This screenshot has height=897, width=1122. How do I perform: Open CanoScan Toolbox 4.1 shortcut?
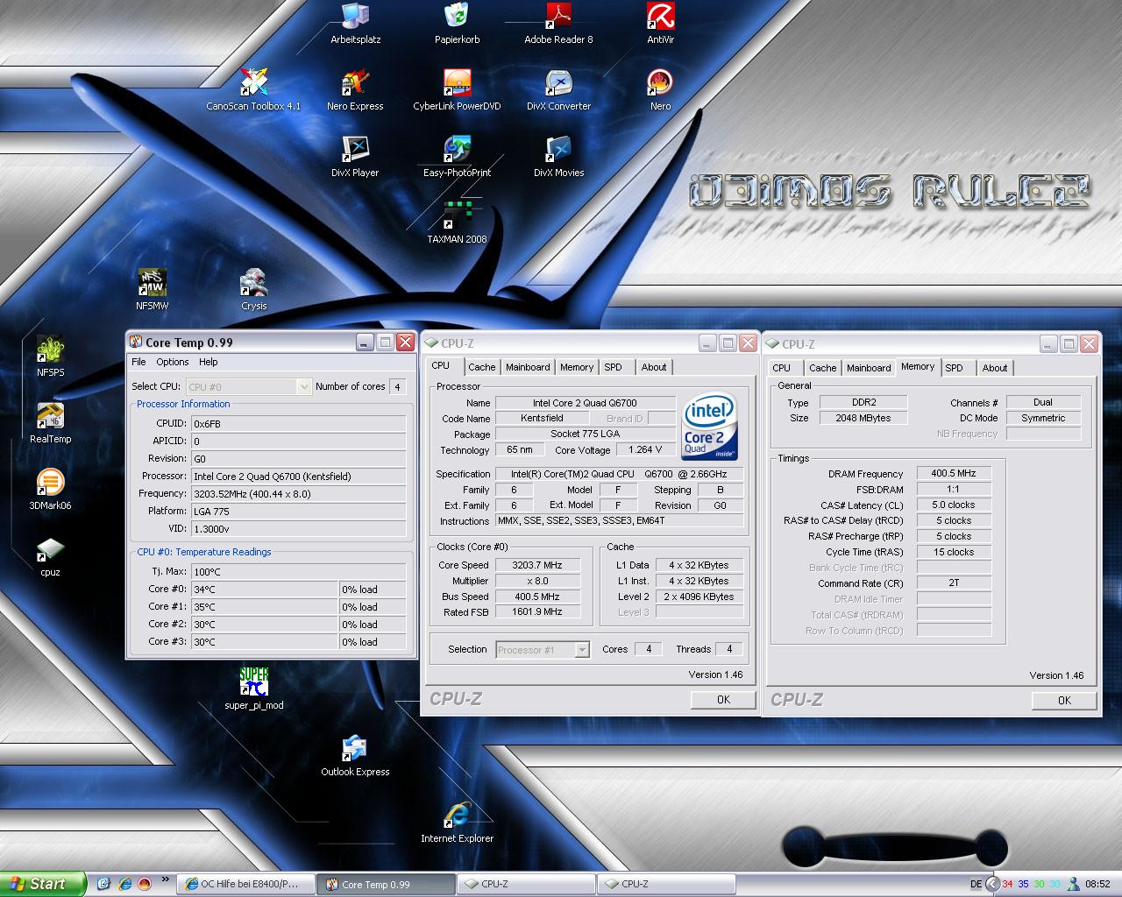[253, 90]
